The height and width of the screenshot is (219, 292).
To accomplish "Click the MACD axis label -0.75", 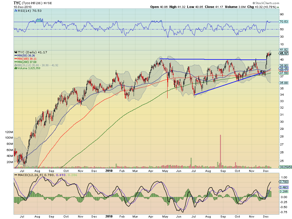I will click(283, 212).
